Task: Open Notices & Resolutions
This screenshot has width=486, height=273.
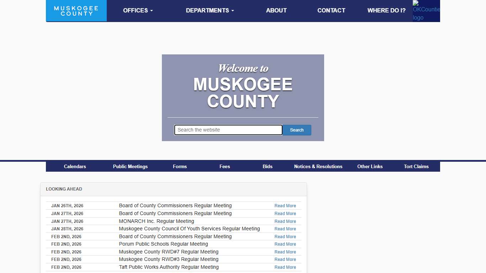Action: point(318,166)
